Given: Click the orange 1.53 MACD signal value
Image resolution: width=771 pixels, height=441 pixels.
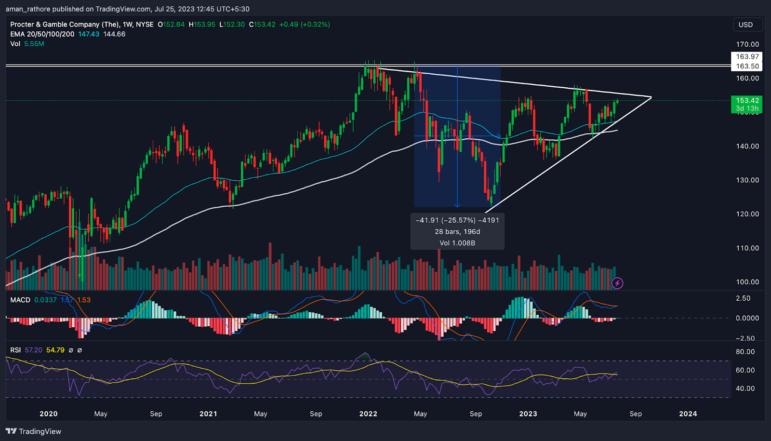Looking at the screenshot, I should point(84,300).
